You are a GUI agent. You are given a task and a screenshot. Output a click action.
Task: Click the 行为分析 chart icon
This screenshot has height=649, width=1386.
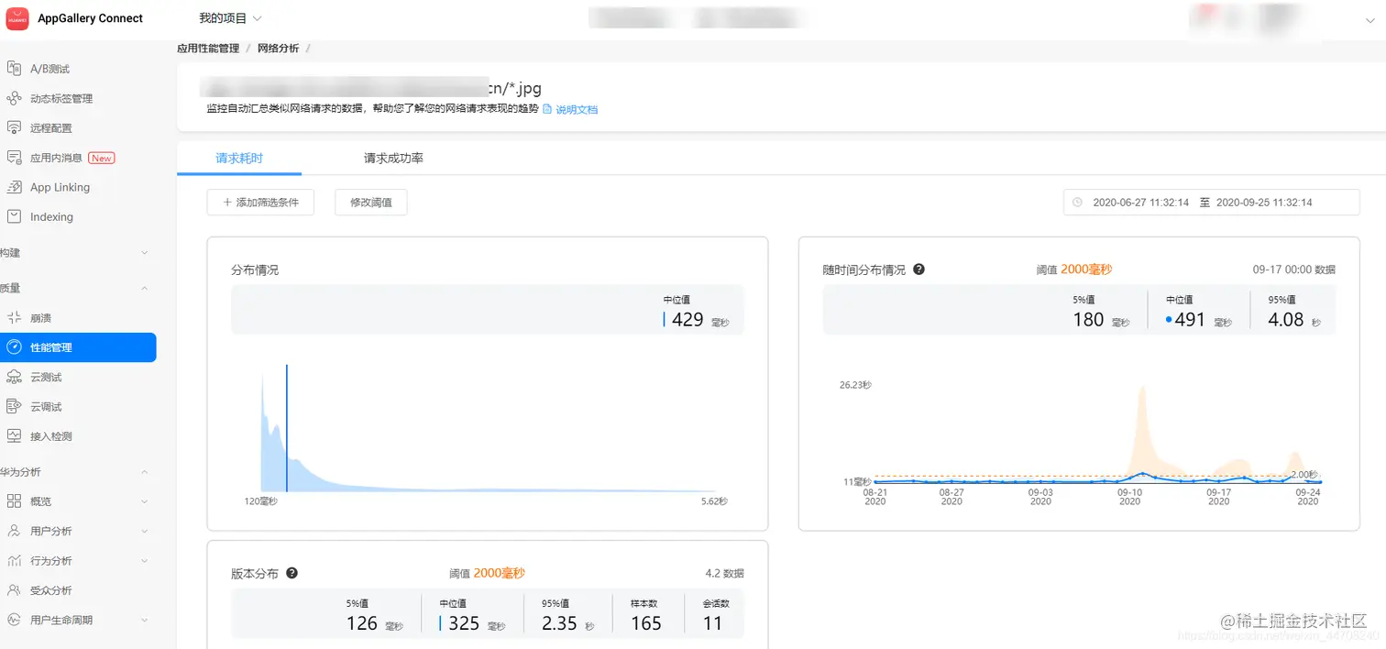point(14,560)
